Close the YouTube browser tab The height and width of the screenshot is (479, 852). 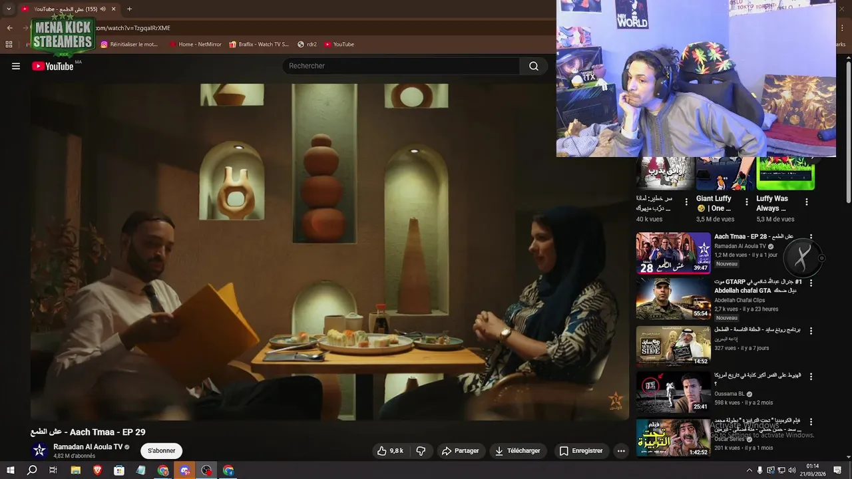pos(114,9)
